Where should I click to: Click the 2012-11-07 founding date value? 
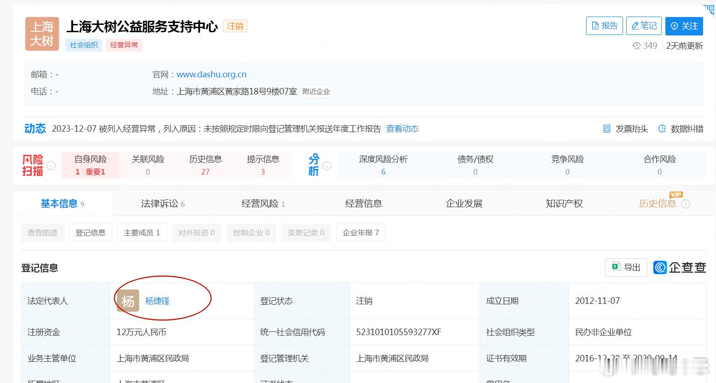598,301
